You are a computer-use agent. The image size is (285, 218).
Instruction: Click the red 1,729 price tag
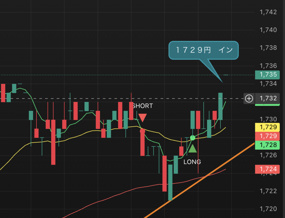tap(267, 136)
